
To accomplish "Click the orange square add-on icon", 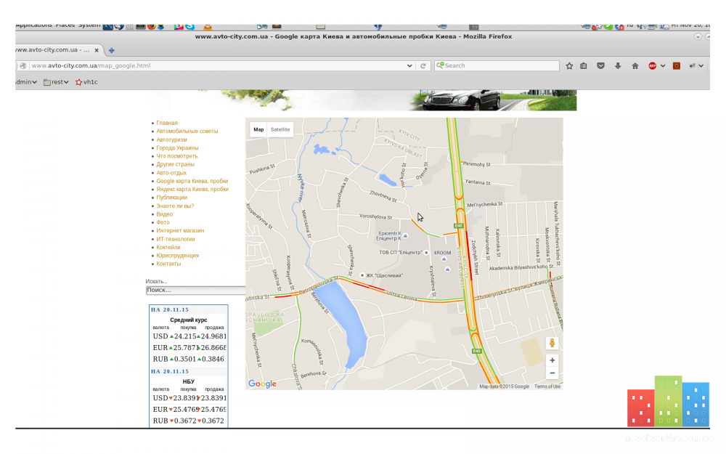I will click(x=677, y=66).
